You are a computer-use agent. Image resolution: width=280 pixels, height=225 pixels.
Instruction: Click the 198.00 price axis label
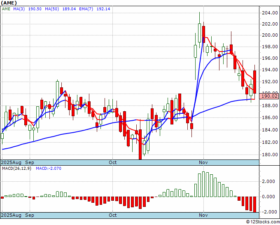point(270,47)
